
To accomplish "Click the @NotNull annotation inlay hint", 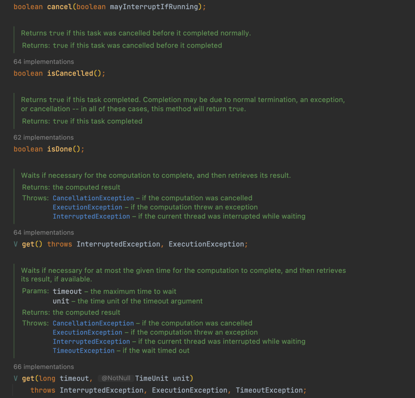I will click(116, 378).
